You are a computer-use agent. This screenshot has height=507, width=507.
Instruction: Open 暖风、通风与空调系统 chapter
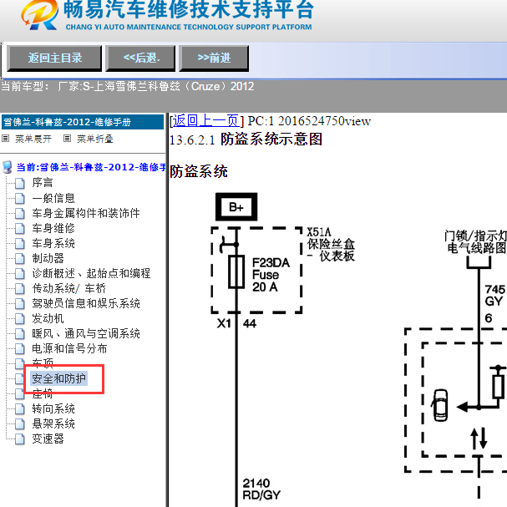[x=86, y=334]
